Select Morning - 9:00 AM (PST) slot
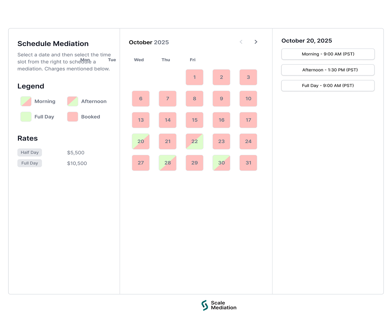The image size is (391, 322). coord(328,54)
